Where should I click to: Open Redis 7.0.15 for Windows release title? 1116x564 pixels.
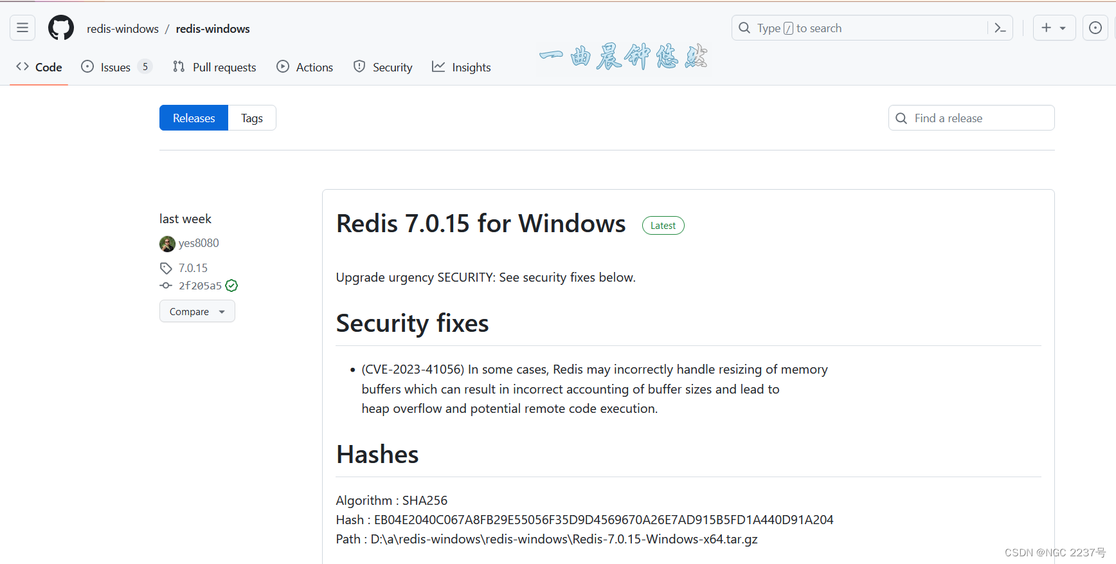click(x=481, y=224)
